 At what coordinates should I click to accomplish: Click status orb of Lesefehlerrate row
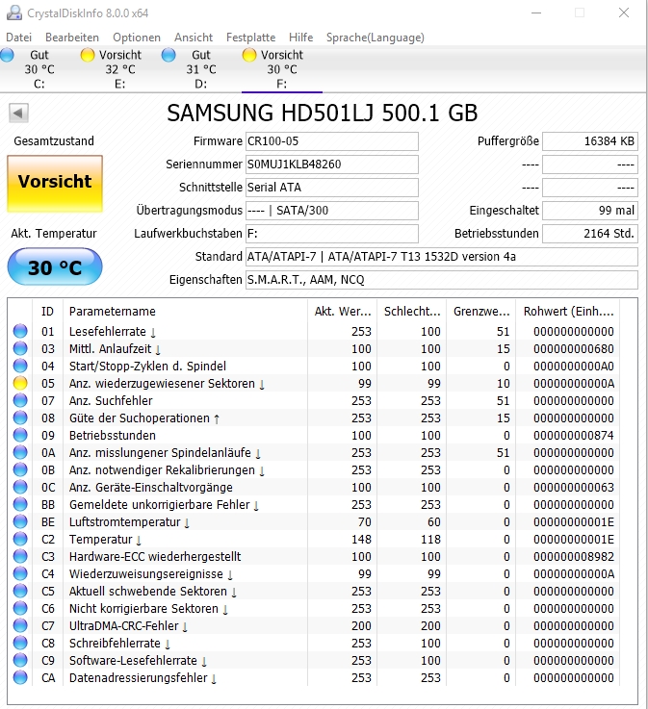click(x=20, y=332)
